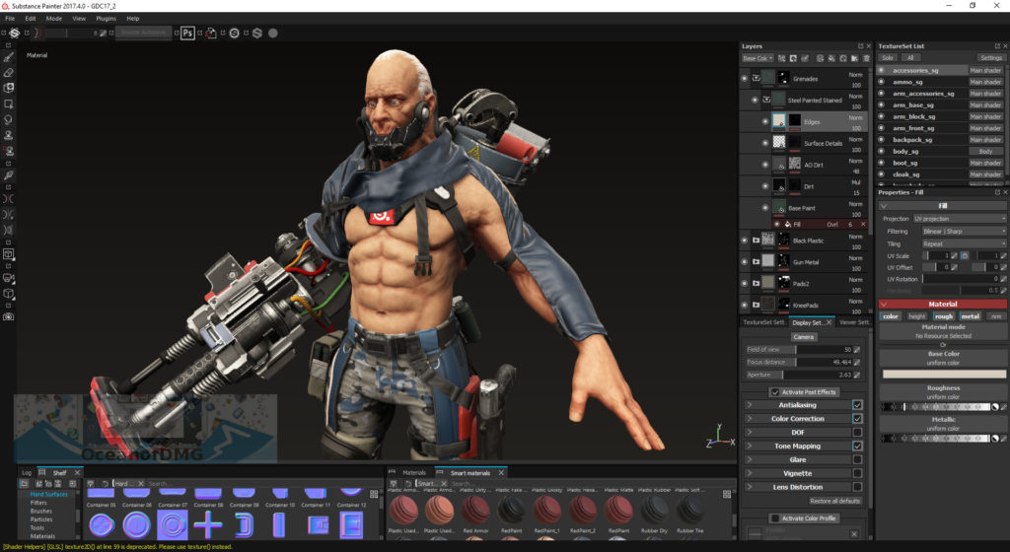Click the grid view icon in Shelf panel
The width and height of the screenshot is (1010, 552).
click(x=374, y=494)
